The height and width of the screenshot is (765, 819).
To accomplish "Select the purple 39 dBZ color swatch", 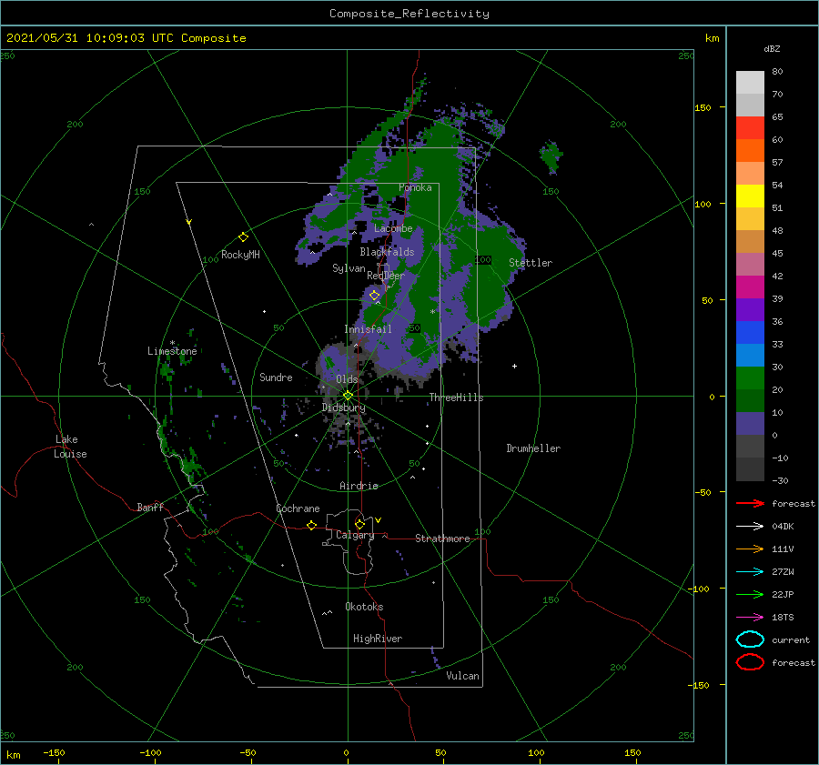I will click(750, 310).
